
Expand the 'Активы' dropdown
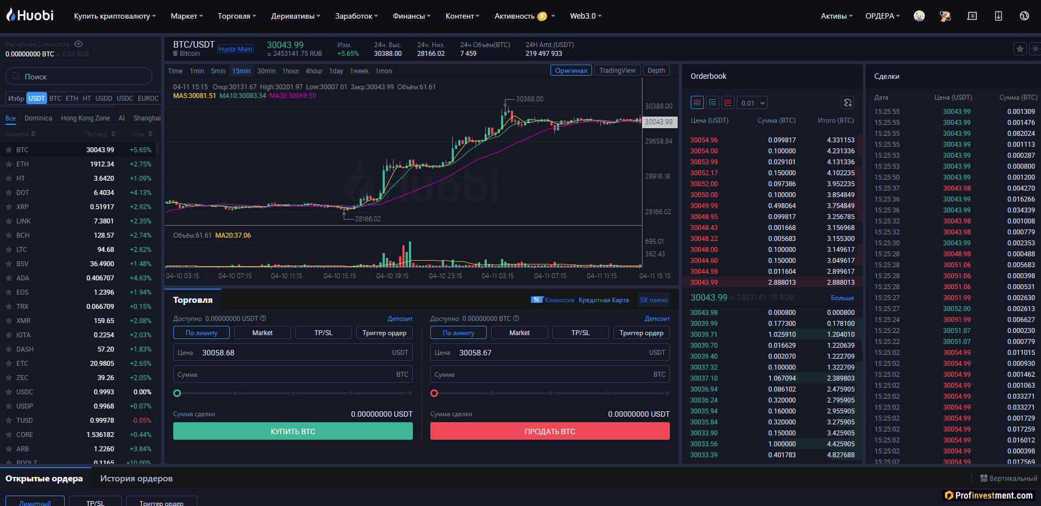point(837,16)
